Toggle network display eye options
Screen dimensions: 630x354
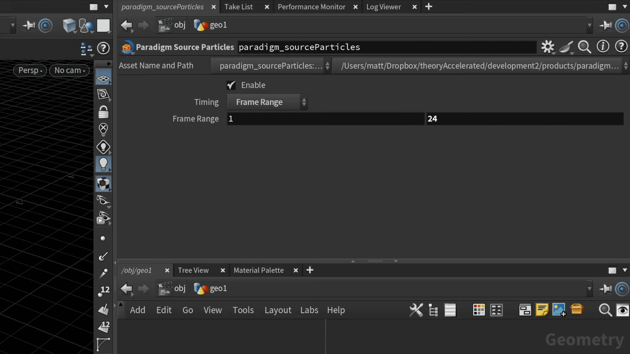point(622,310)
